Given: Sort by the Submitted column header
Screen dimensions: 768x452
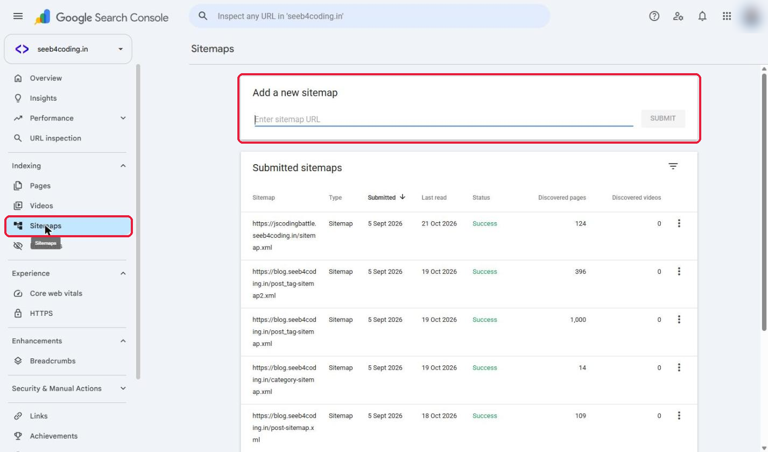Looking at the screenshot, I should 386,197.
